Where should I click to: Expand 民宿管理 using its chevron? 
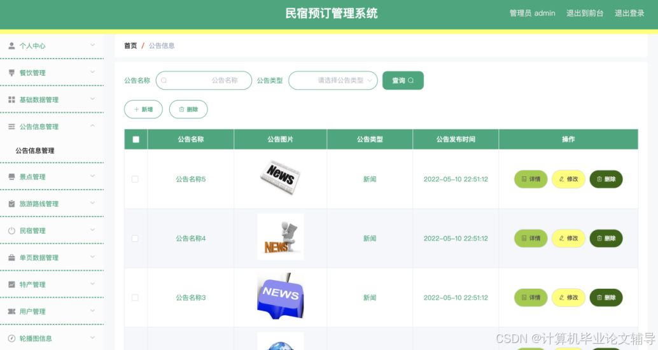pyautogui.click(x=92, y=230)
